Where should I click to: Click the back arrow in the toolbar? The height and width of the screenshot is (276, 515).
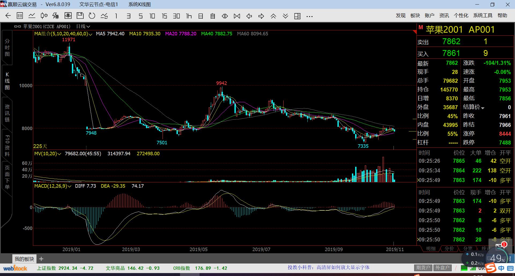click(8, 16)
